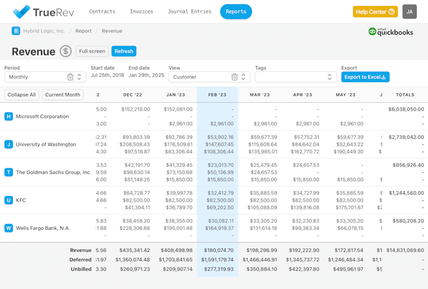Viewport: 428px width, 289px height.
Task: Export the report to Excel
Action: point(365,77)
